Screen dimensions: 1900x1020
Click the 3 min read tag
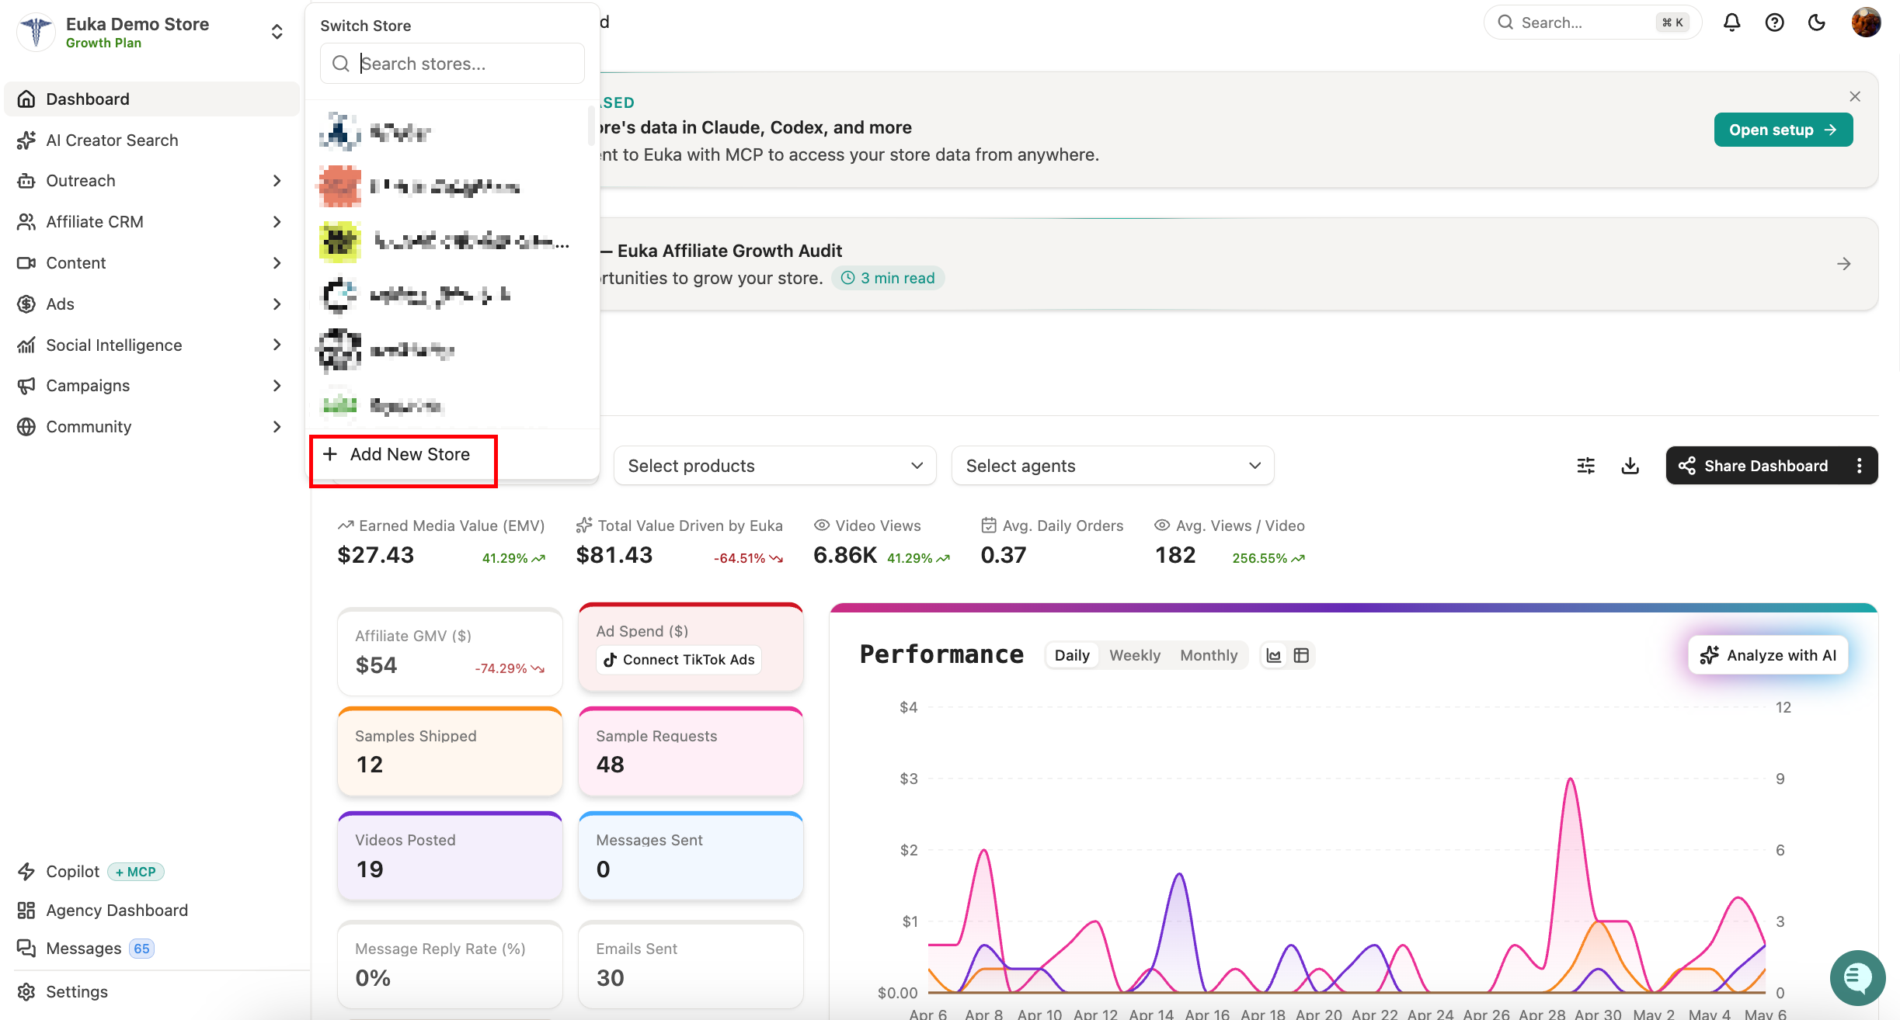(x=888, y=278)
